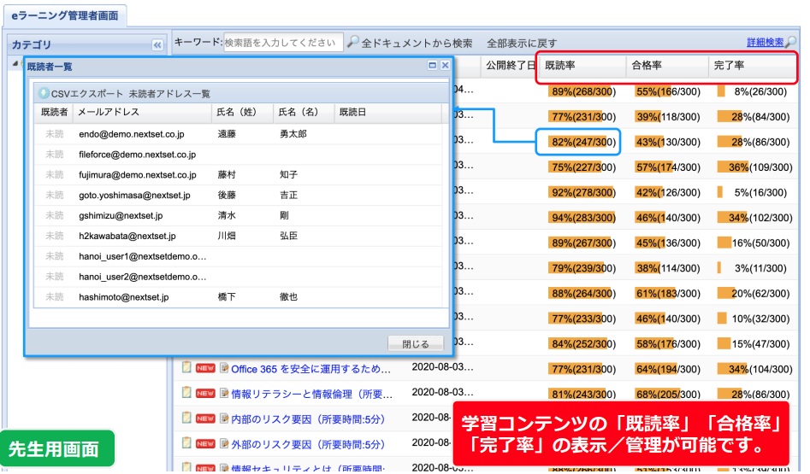Focus the キーワード search input field
This screenshot has height=474, width=810.
click(x=283, y=43)
